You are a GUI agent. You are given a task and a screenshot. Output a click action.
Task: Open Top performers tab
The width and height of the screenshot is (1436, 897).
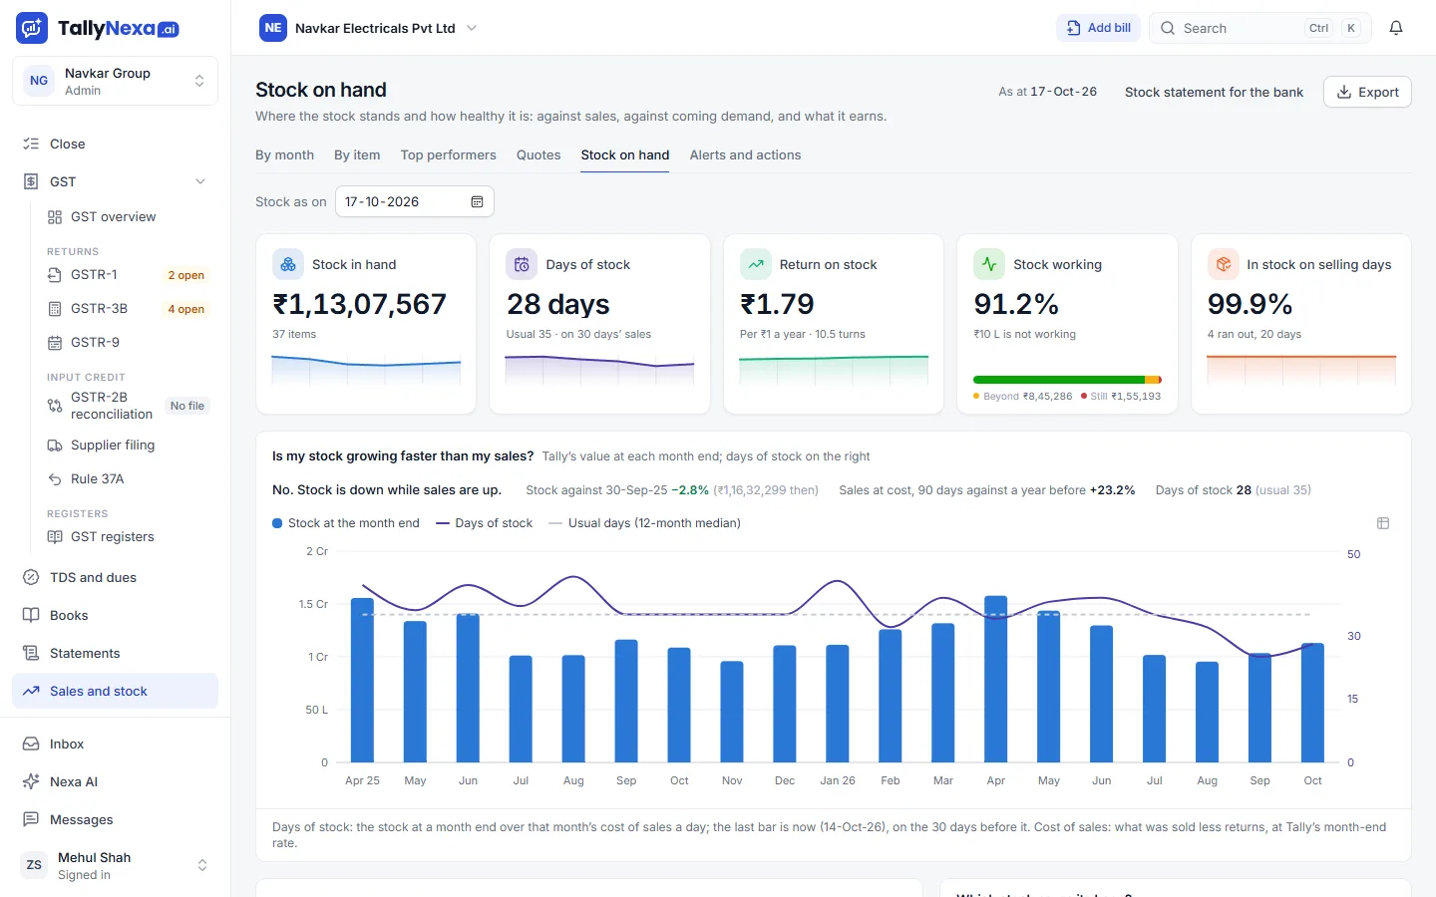448,154
